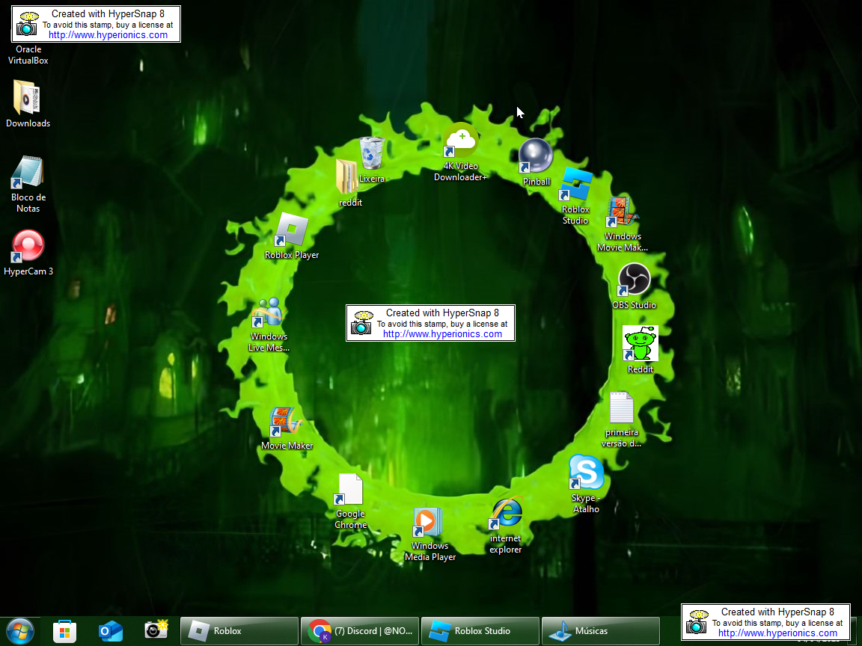Select the HyperCam 3 desktop icon

pyautogui.click(x=28, y=247)
